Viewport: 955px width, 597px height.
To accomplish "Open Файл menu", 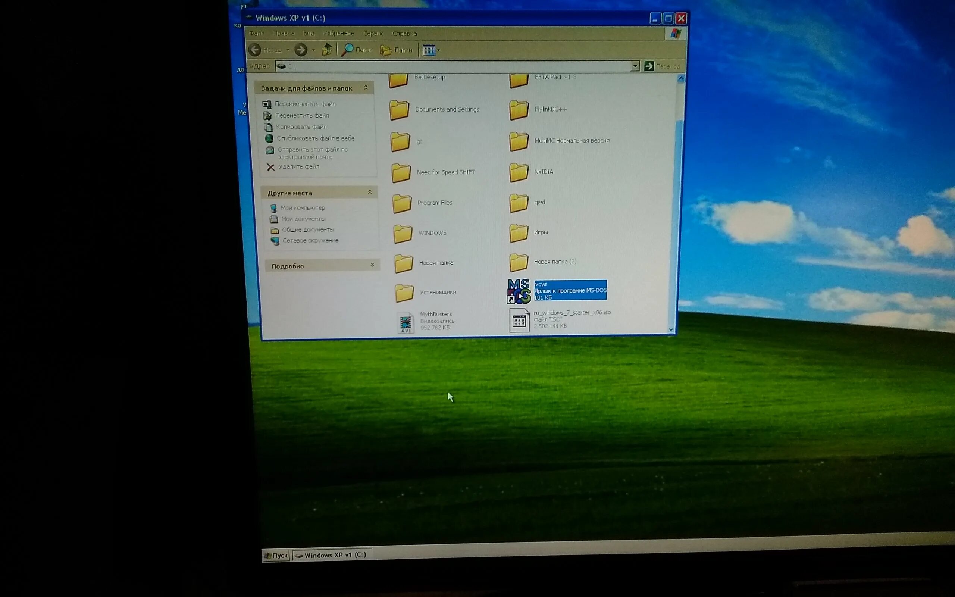I will coord(257,33).
